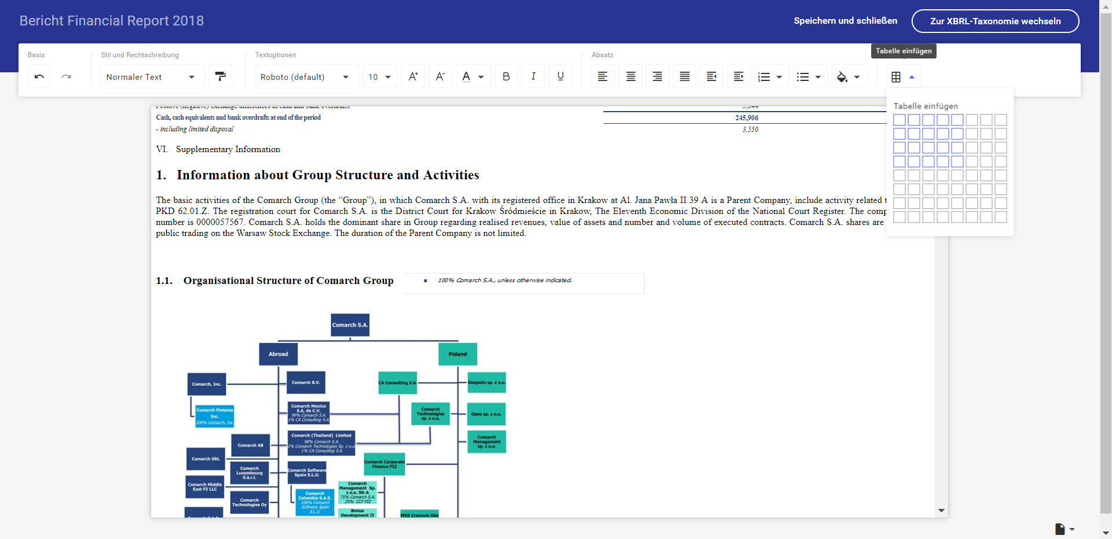
Task: Expand the numbered list style arrow
Action: [x=779, y=77]
